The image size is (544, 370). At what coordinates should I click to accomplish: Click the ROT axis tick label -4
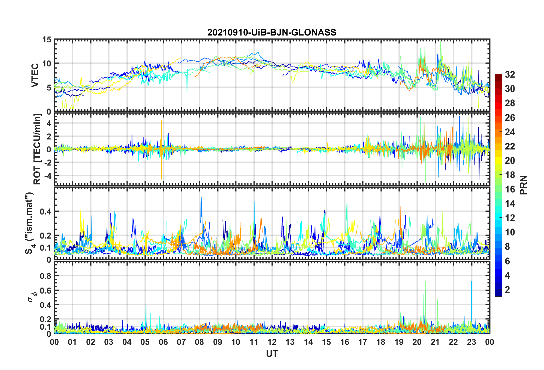(47, 175)
